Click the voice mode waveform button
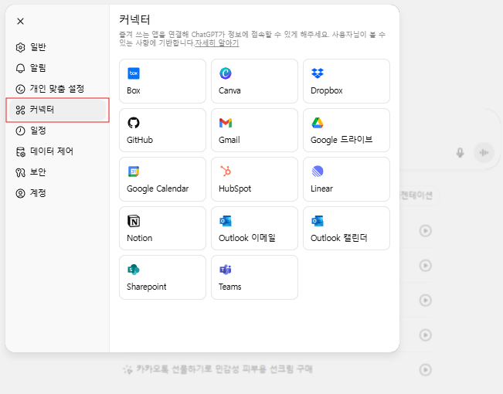The width and height of the screenshot is (503, 394). [484, 153]
